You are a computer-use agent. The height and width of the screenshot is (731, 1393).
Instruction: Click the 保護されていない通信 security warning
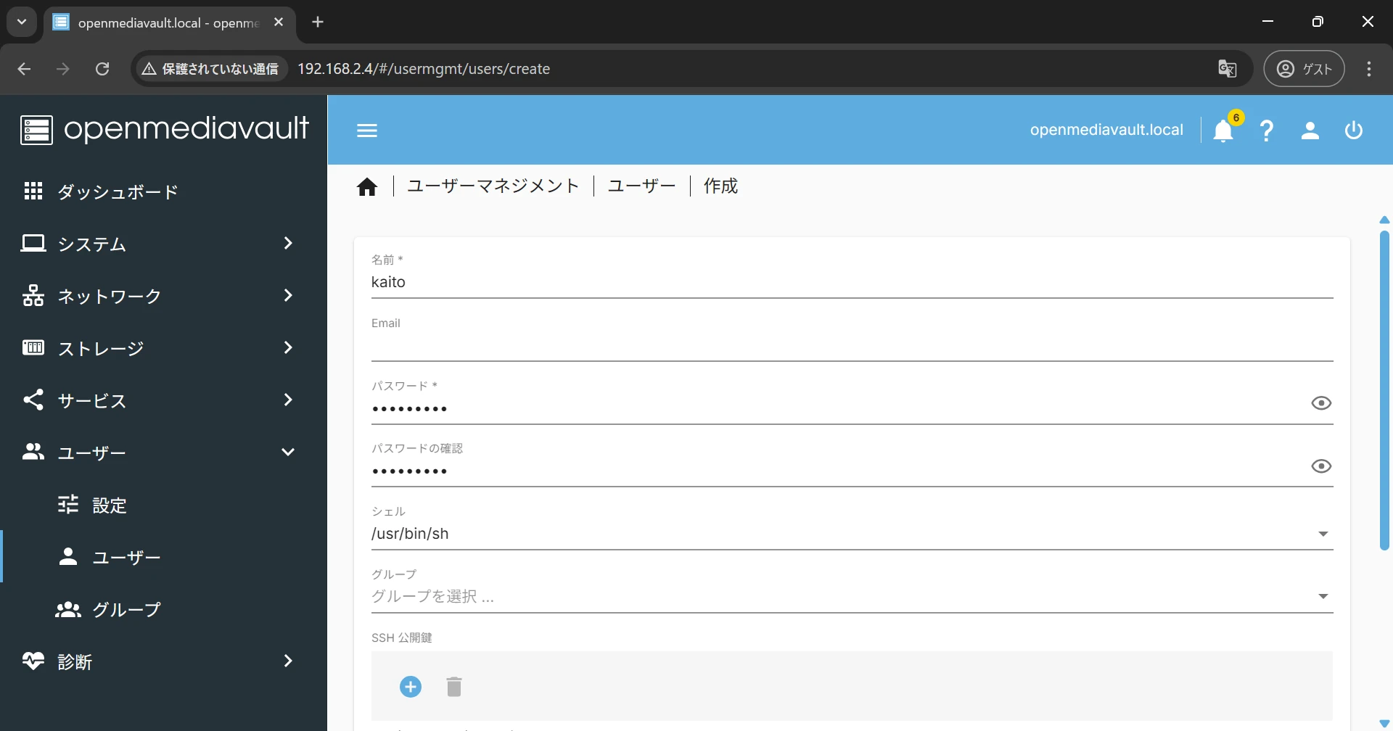click(210, 69)
